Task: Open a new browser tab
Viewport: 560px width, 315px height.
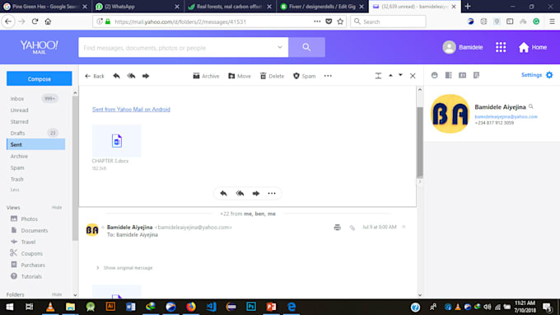Action: point(468,7)
